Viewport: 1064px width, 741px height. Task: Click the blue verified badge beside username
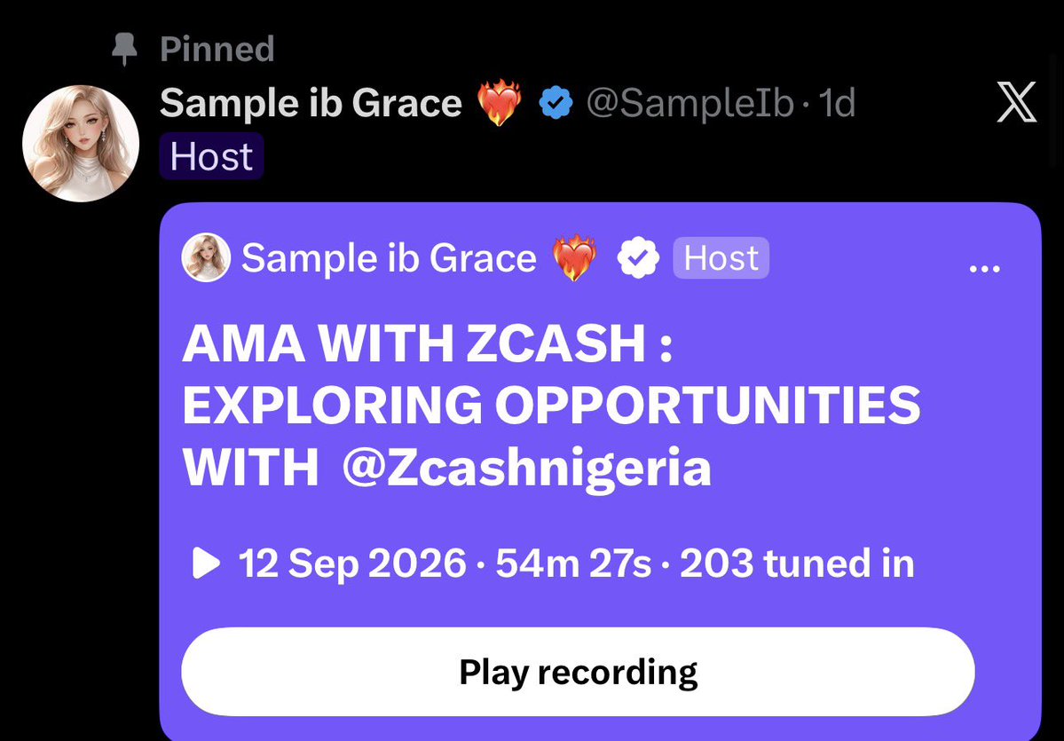coord(556,103)
